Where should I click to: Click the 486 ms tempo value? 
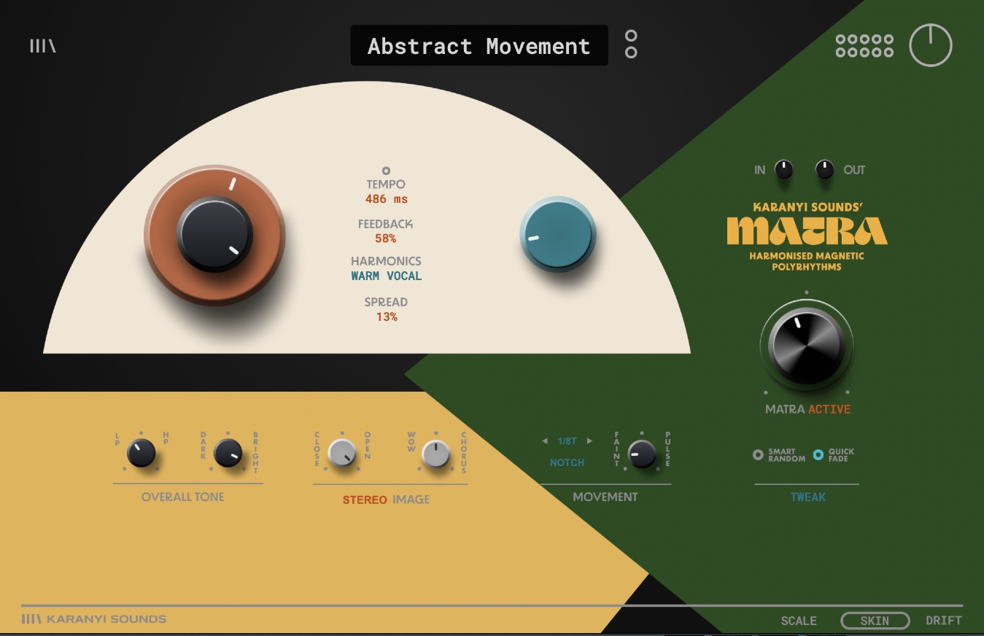[387, 199]
